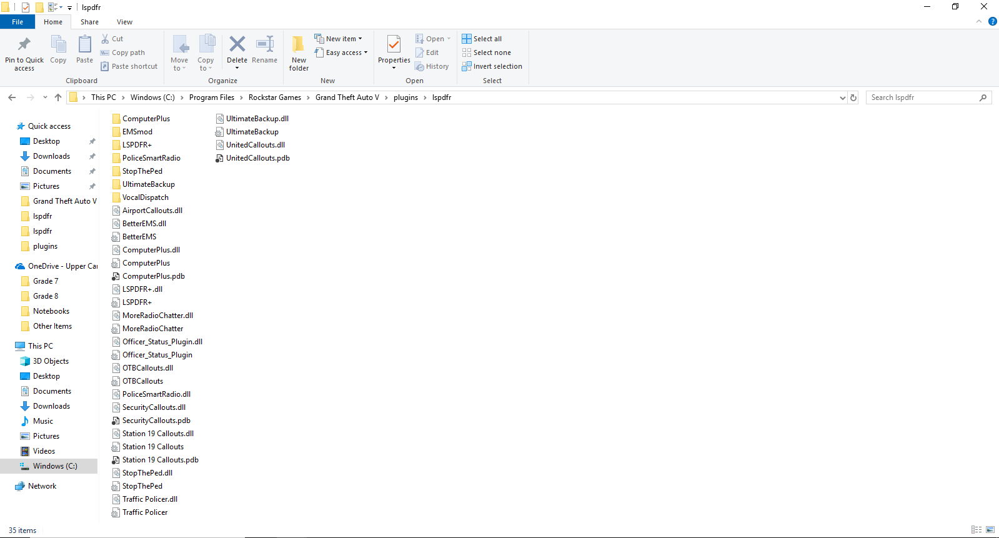Expand the chevron after Rockstar Games breadcrumb
The height and width of the screenshot is (538, 999).
point(308,97)
